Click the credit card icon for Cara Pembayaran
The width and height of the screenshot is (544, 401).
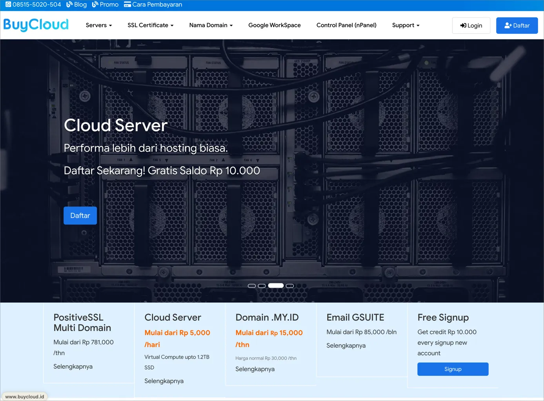tap(127, 5)
